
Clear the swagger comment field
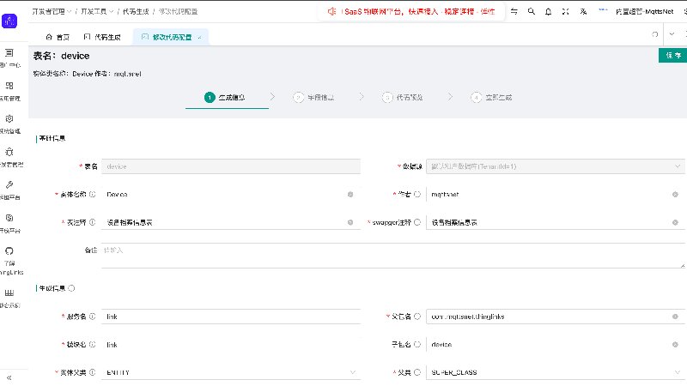click(675, 222)
